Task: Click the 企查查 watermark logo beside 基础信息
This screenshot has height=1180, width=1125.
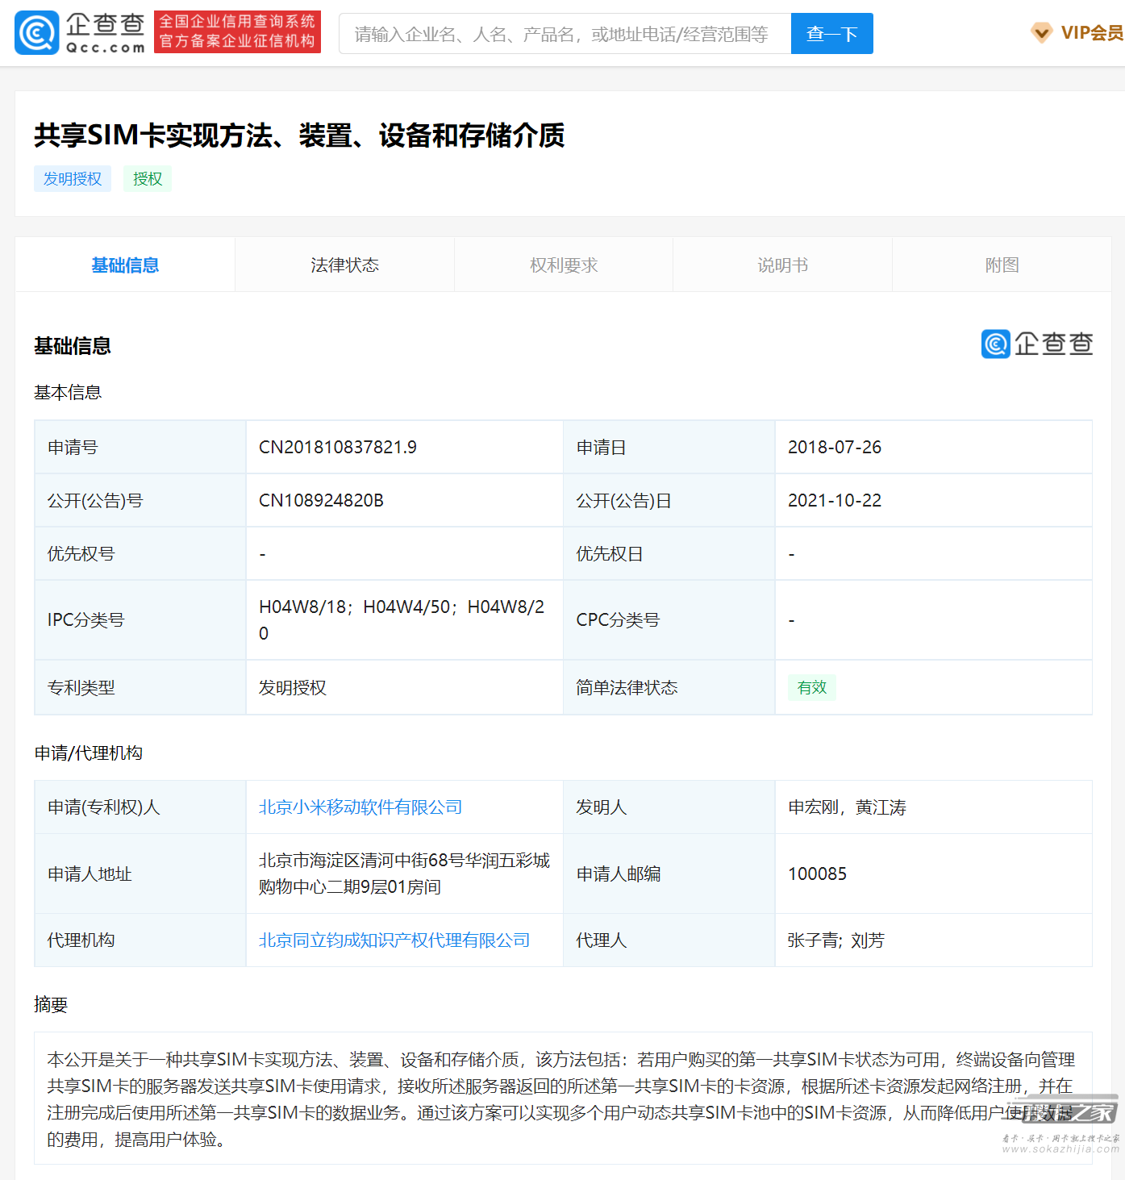Action: 1036,344
